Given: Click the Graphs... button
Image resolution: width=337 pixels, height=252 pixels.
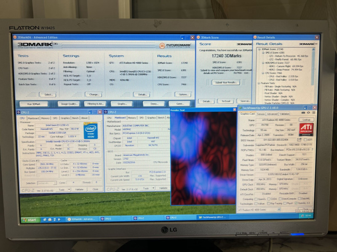Looking at the screenshot, I should 122,104.
